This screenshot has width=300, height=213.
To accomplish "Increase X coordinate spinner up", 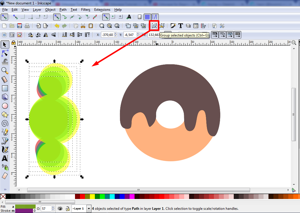I will pos(115,34).
